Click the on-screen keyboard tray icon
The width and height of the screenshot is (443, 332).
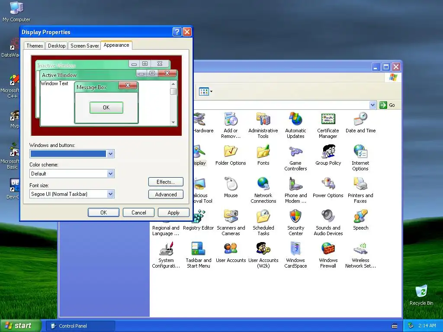[x=395, y=326]
